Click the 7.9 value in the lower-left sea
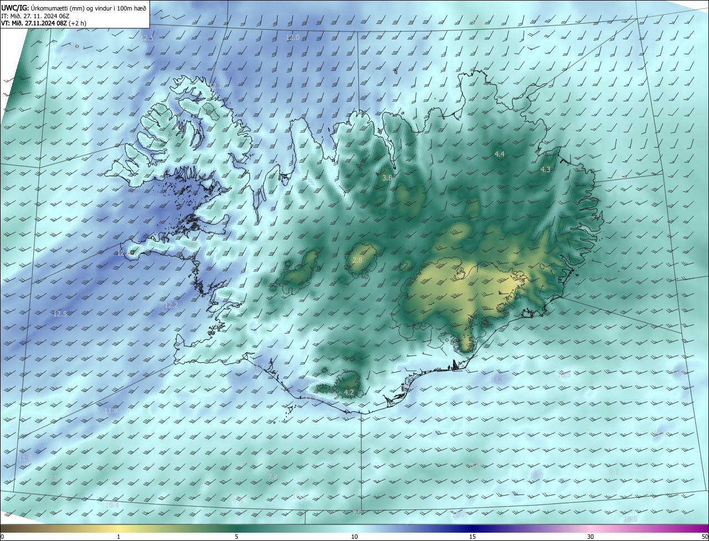 pos(53,478)
